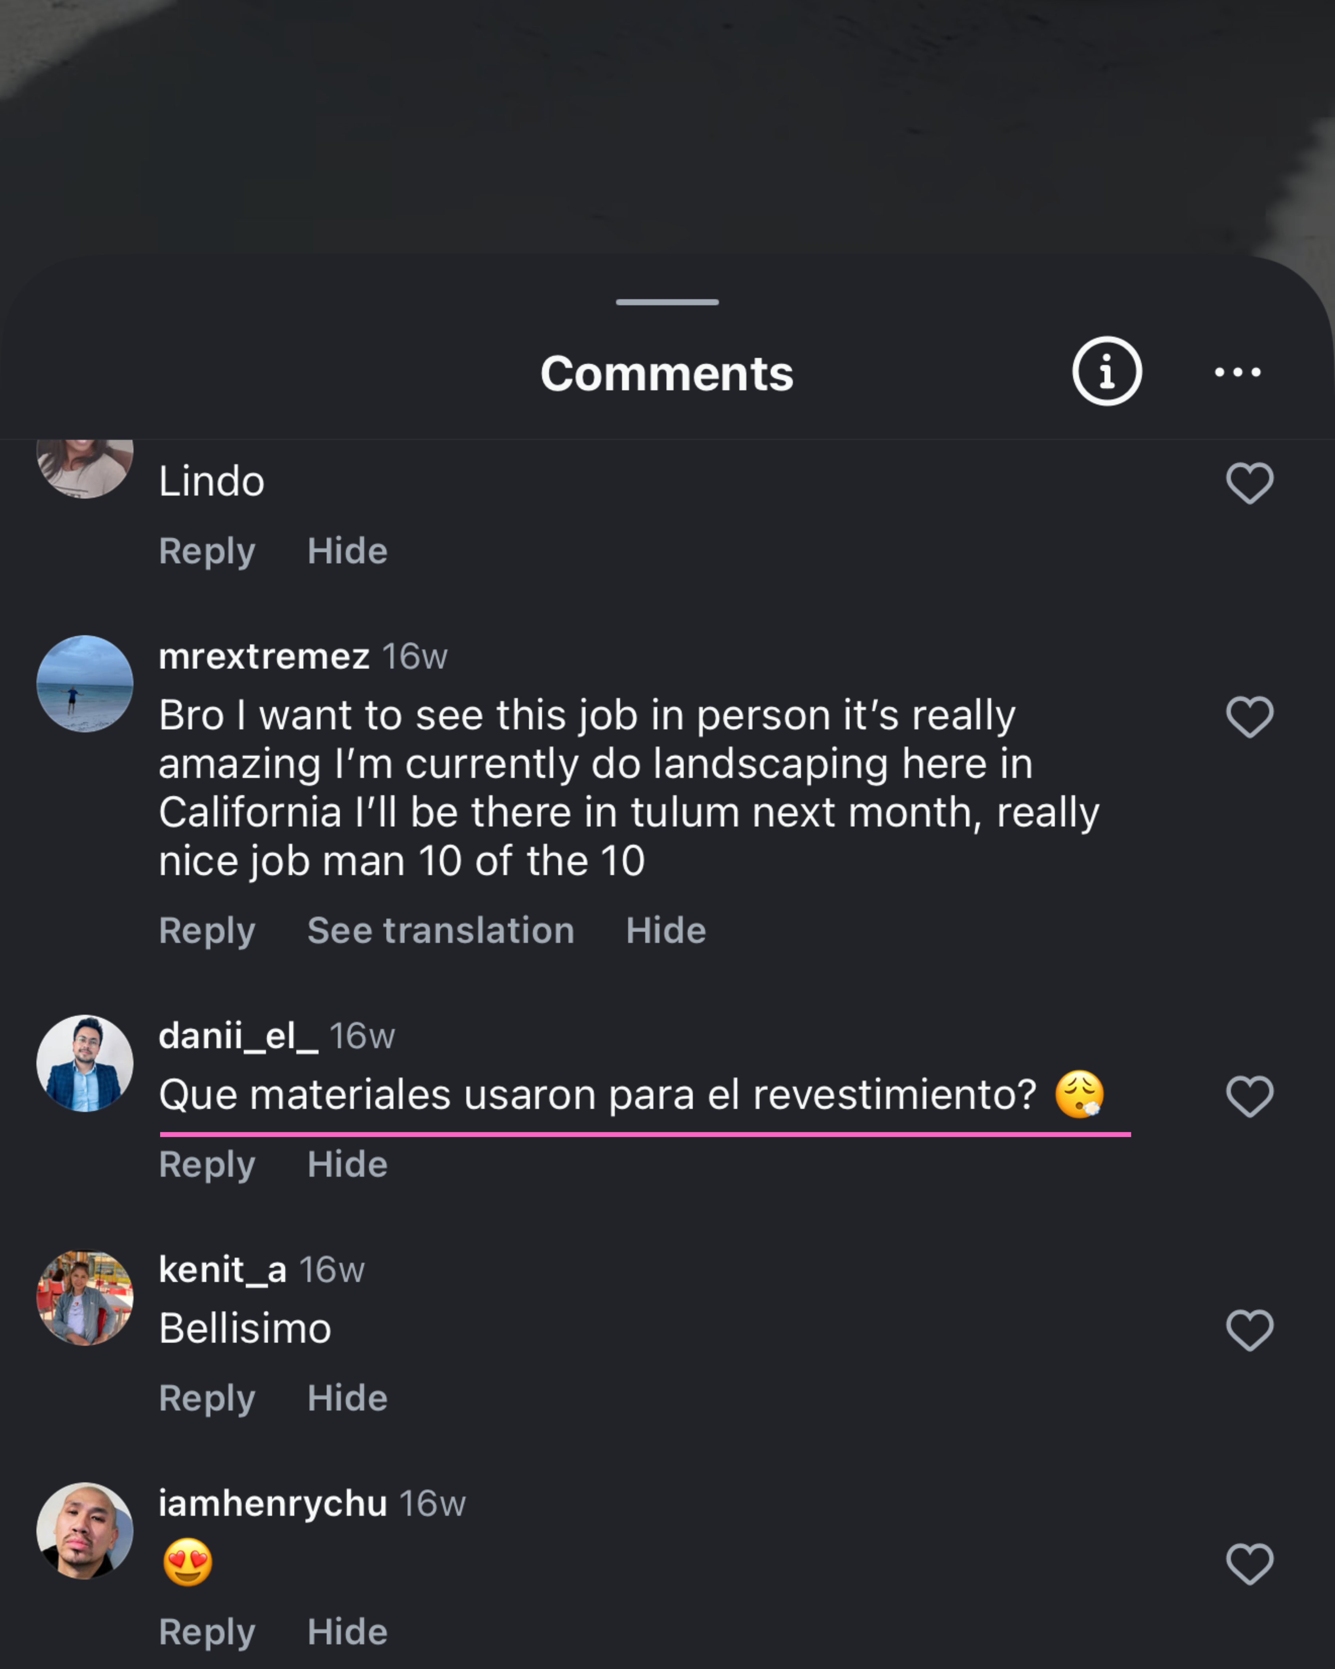Open danii_el_'s profile picture
Image resolution: width=1335 pixels, height=1669 pixels.
pyautogui.click(x=85, y=1064)
